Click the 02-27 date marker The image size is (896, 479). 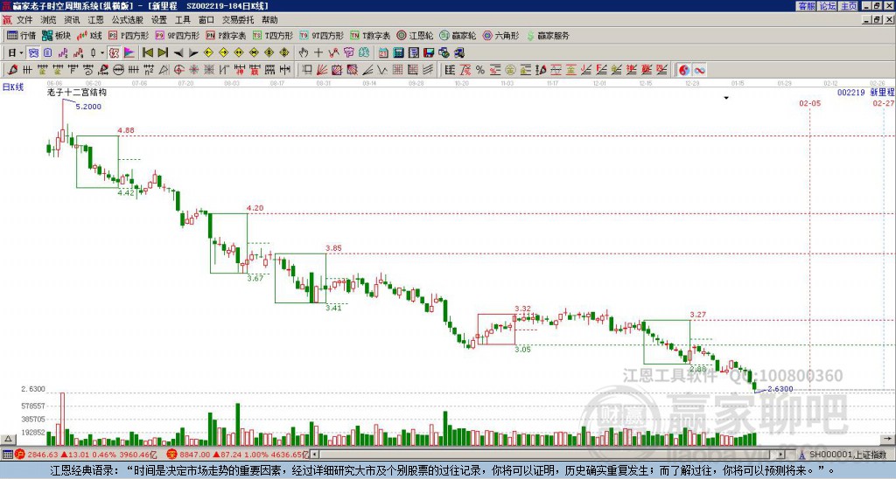(884, 103)
